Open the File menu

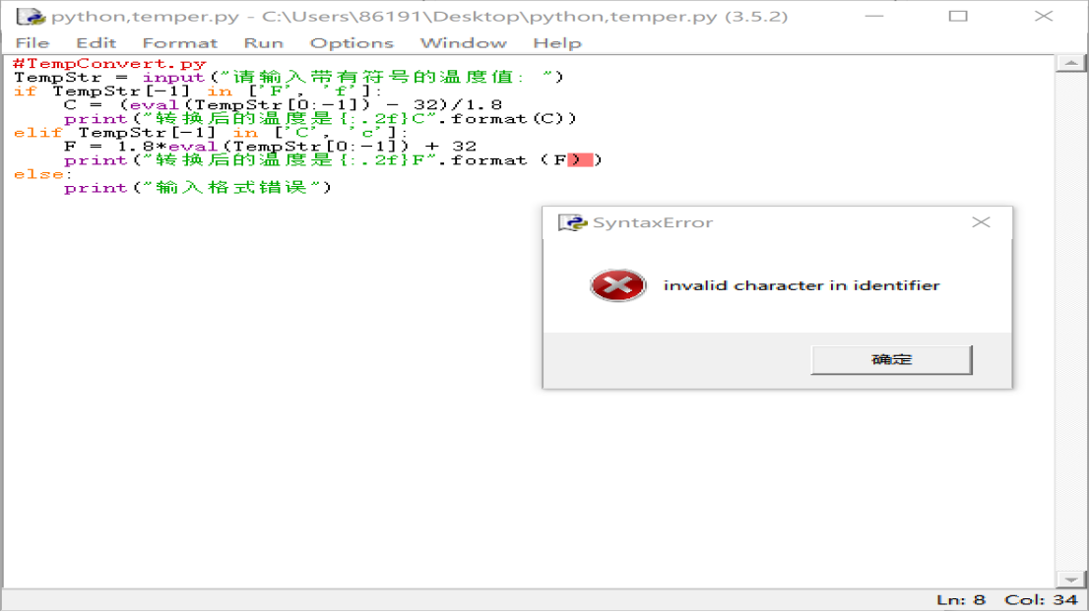coord(32,43)
